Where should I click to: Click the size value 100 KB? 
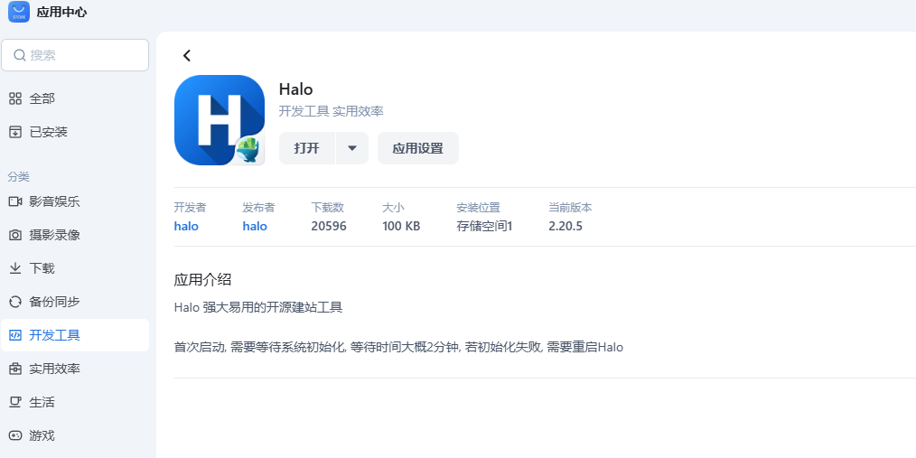401,226
